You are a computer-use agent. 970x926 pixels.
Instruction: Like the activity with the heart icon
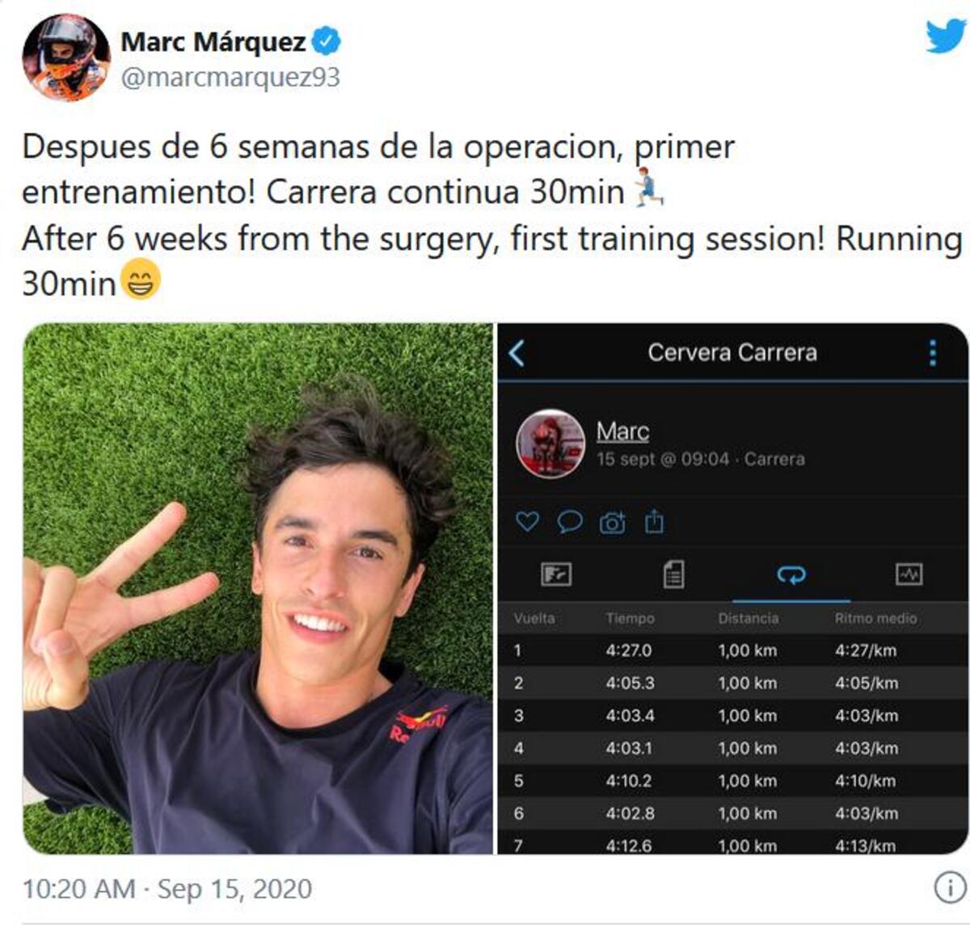pos(527,522)
